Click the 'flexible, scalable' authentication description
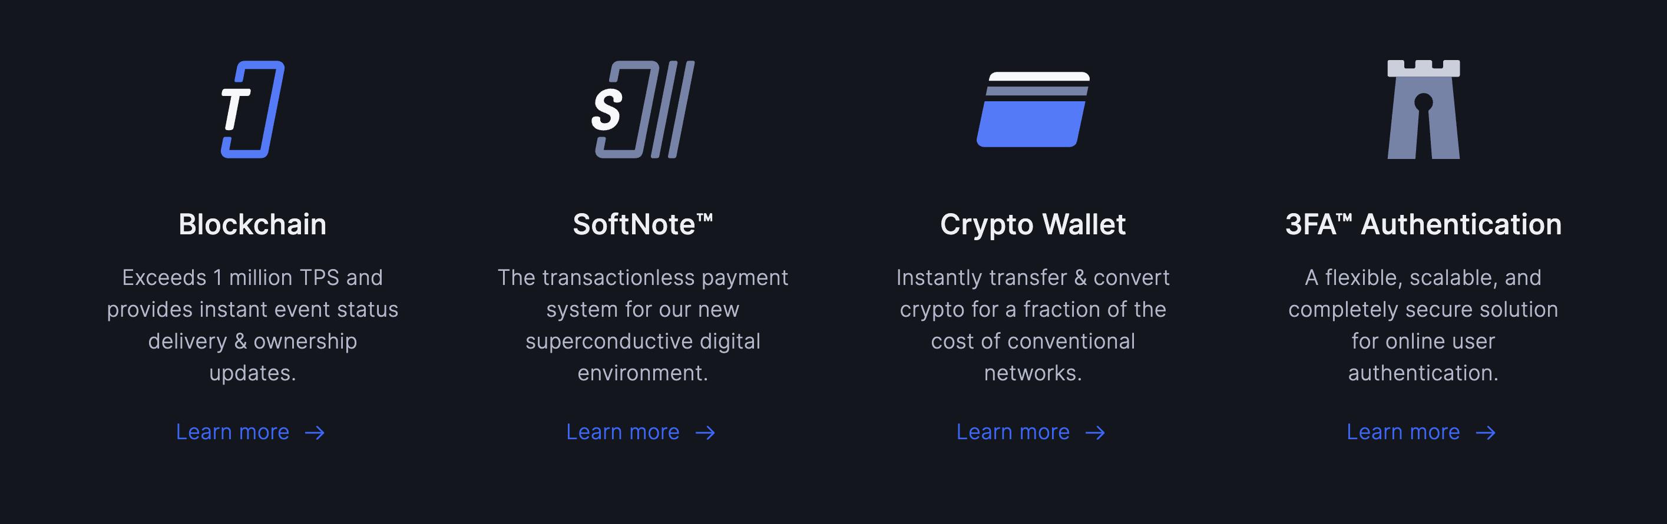 [1423, 326]
